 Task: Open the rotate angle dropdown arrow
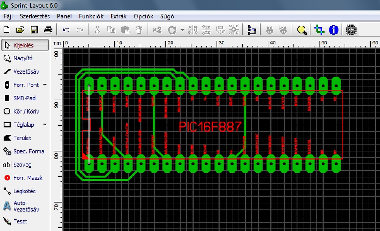coord(182,30)
